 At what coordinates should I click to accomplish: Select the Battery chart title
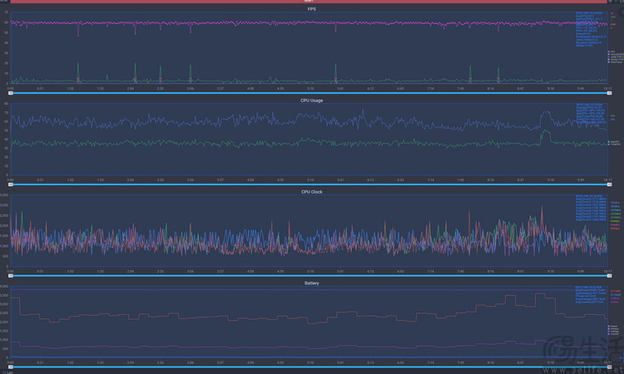click(312, 283)
